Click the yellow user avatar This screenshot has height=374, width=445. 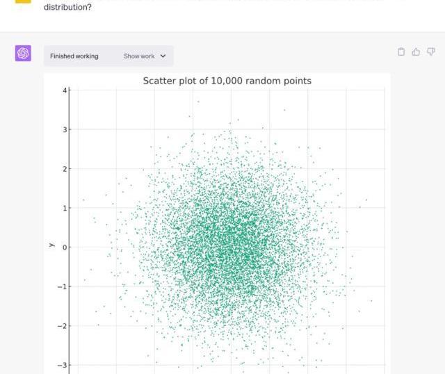point(23,2)
